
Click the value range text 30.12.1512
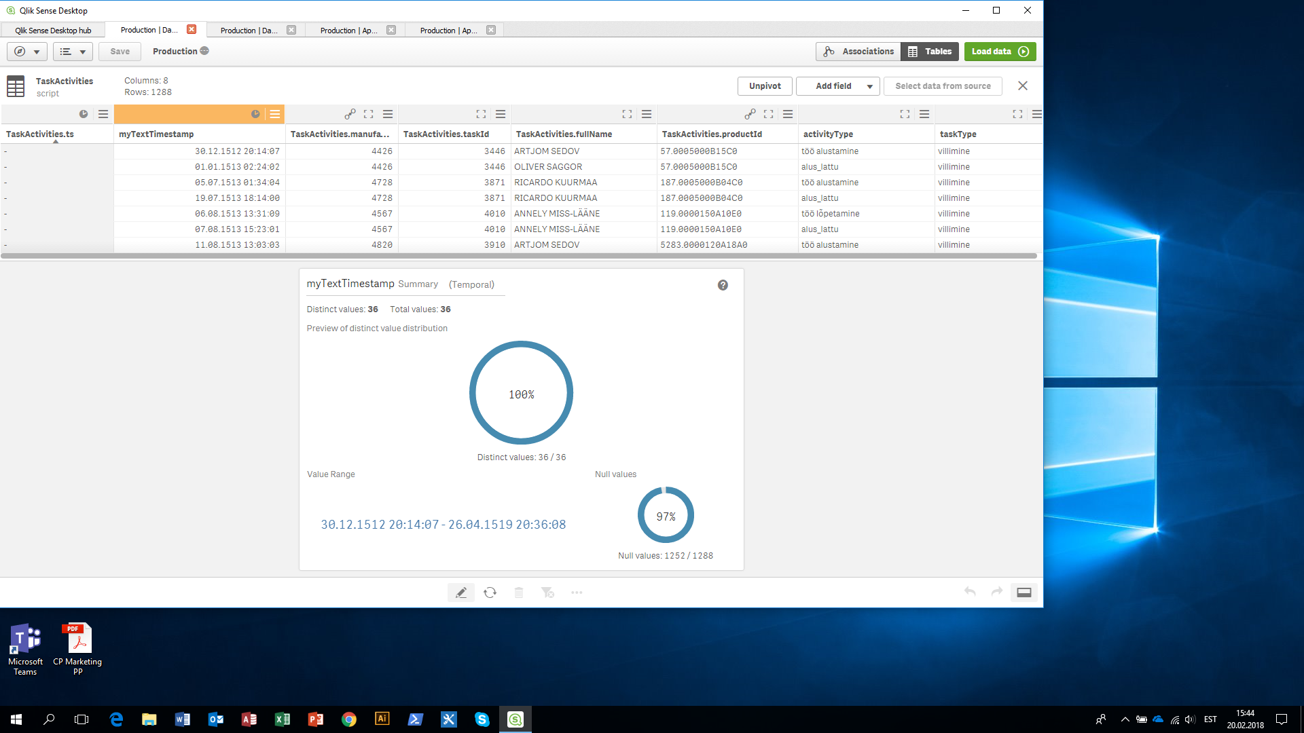tap(443, 524)
